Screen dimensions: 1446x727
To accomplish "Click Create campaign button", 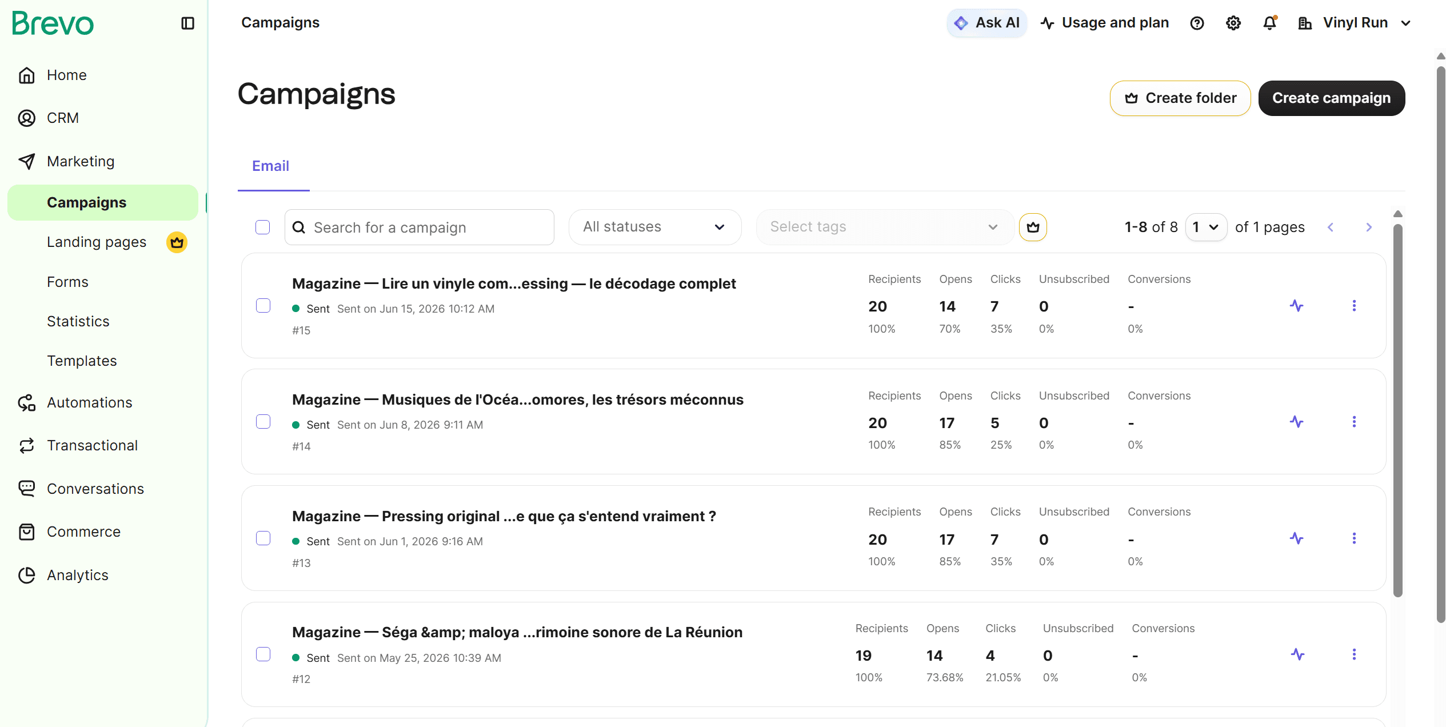I will [1332, 98].
